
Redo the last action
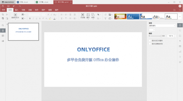pyautogui.click(x=19, y=6)
